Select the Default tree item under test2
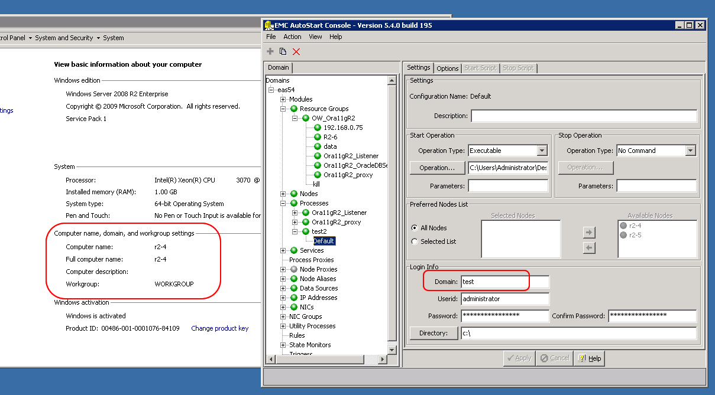 pyautogui.click(x=324, y=241)
